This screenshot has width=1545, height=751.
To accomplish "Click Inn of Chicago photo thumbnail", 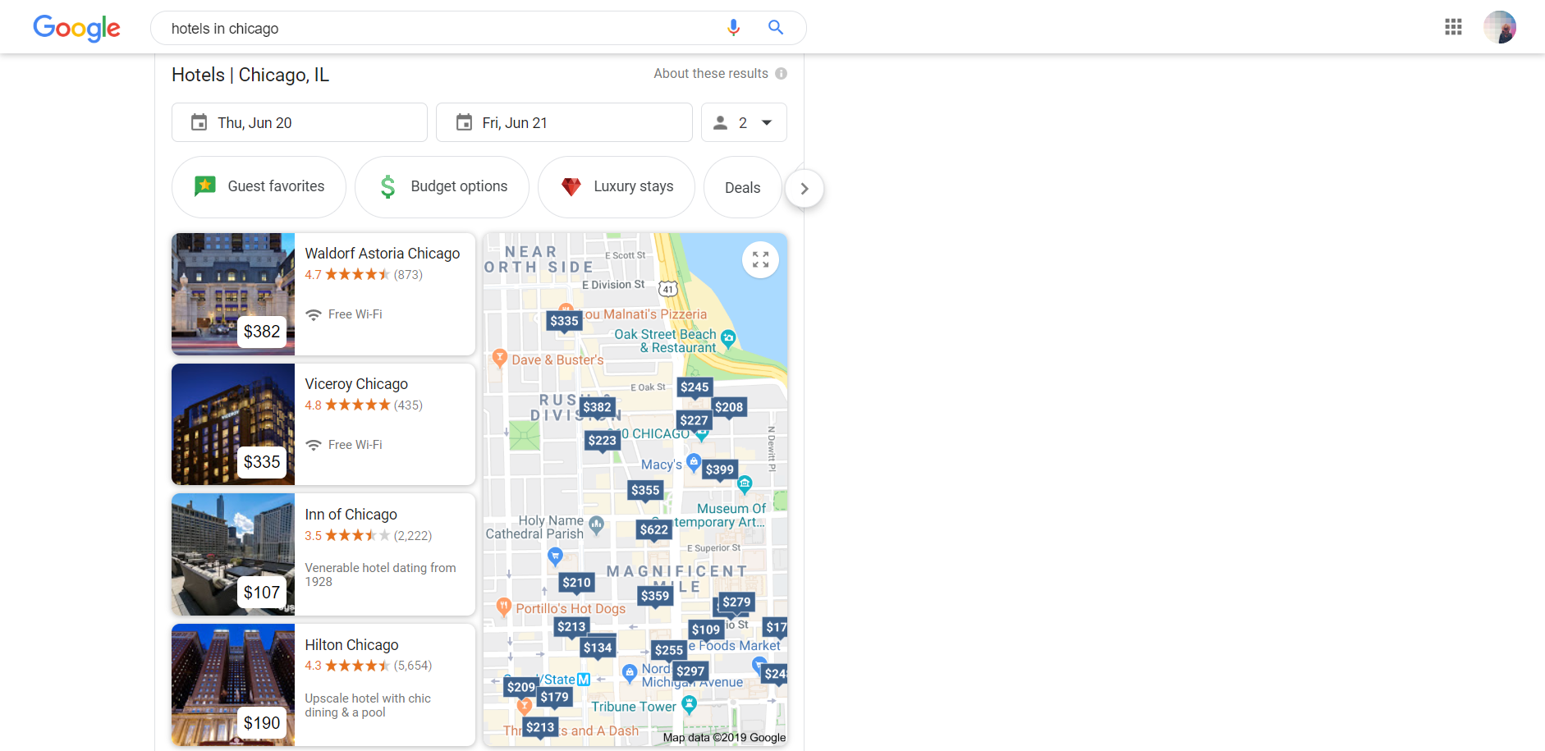I will [x=233, y=555].
